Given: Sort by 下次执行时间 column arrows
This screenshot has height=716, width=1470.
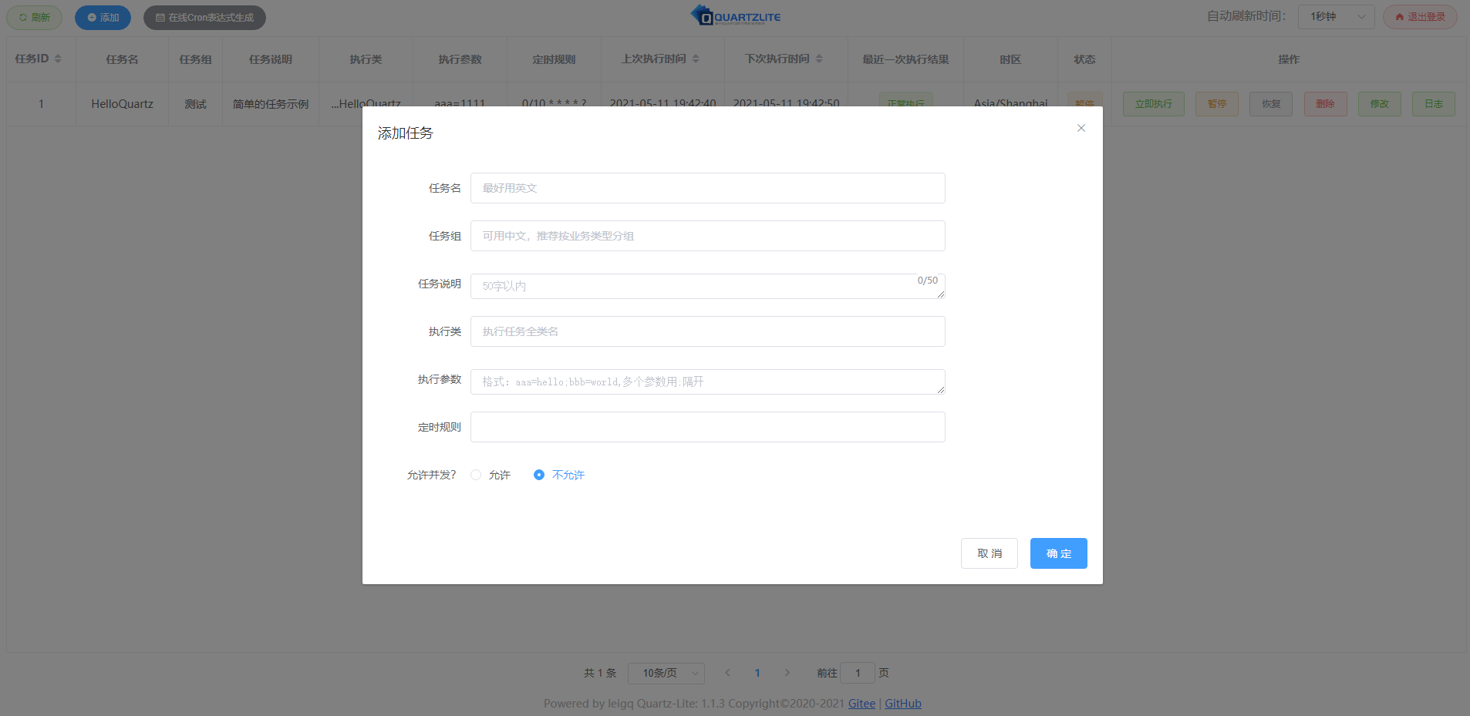Looking at the screenshot, I should (x=819, y=59).
